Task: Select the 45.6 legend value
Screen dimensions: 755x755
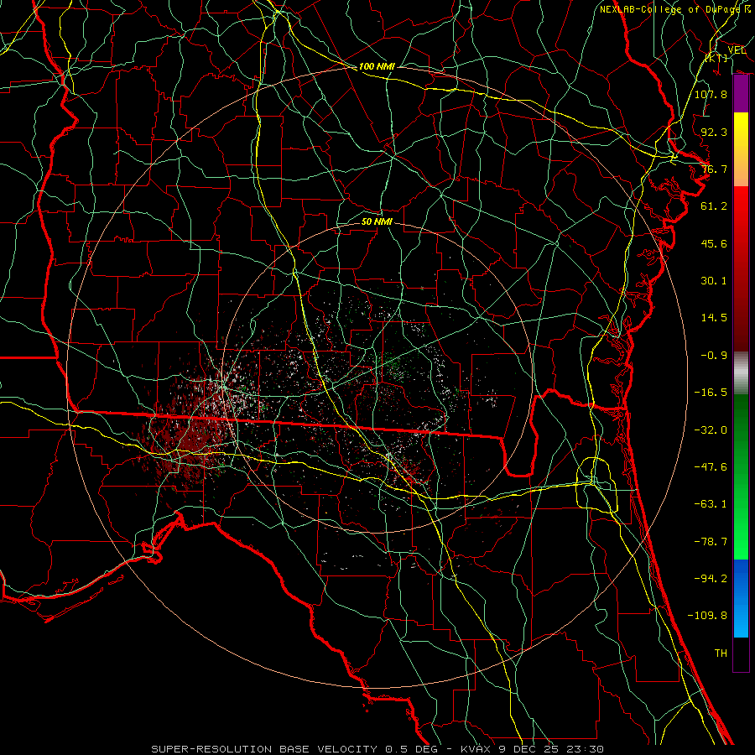Action: [x=714, y=243]
